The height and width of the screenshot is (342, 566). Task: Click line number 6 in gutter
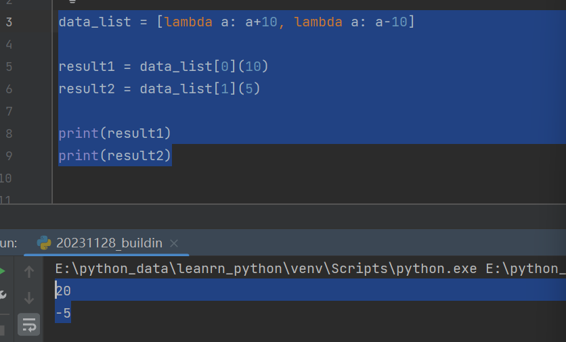9,89
